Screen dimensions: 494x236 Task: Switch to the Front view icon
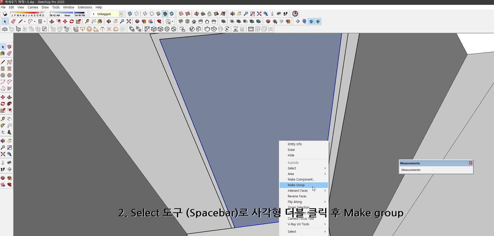[194, 21]
